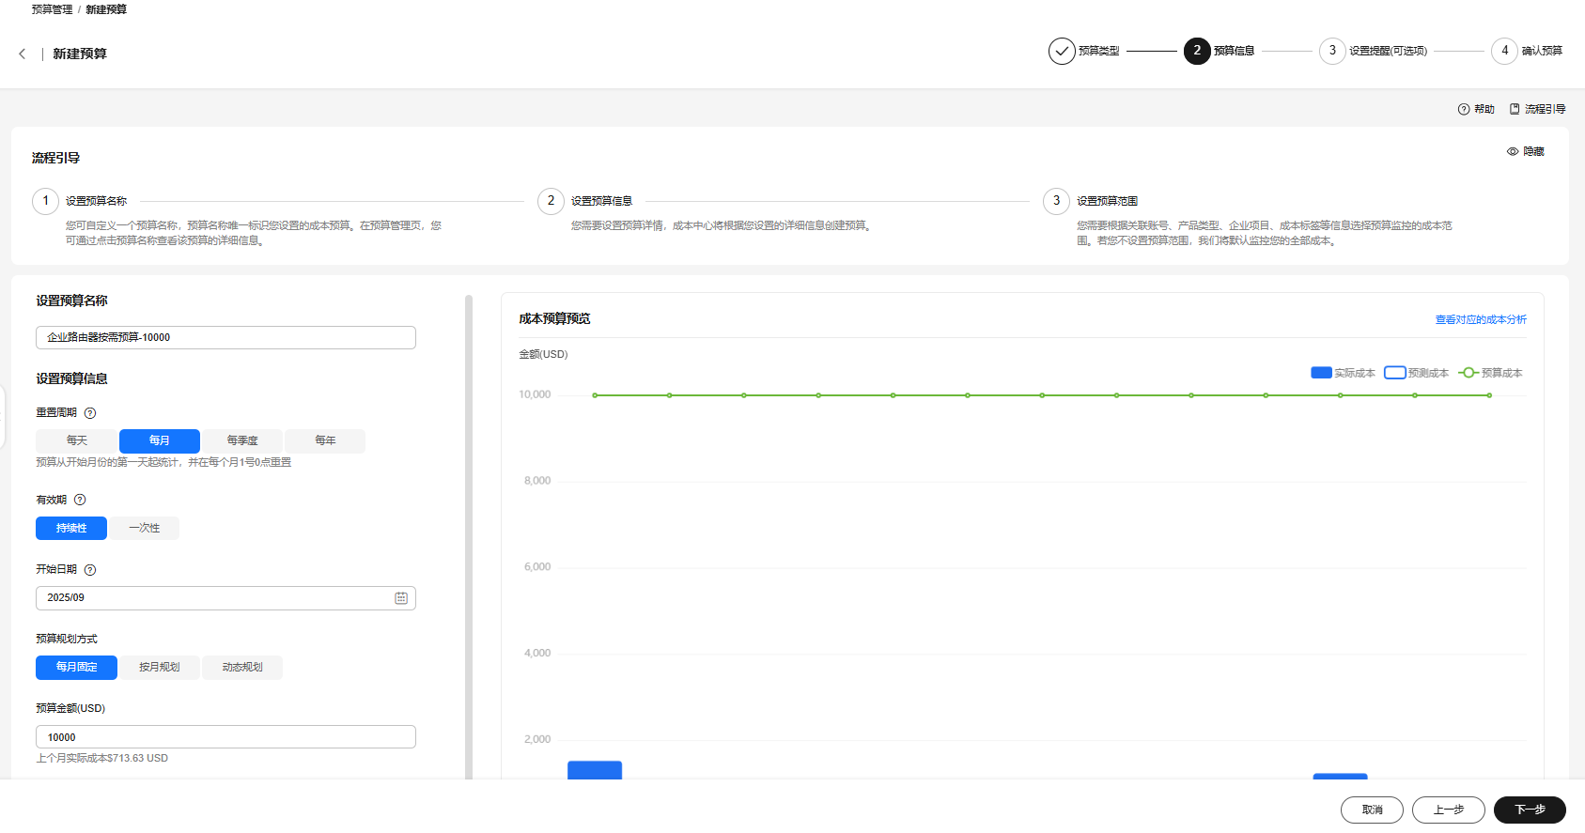Viewport: 1585px width, 833px height.
Task: Choose 持续性 validity option
Action: coord(71,529)
